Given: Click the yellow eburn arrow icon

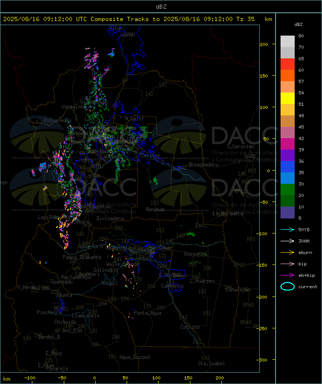Looking at the screenshot, I should 287,253.
